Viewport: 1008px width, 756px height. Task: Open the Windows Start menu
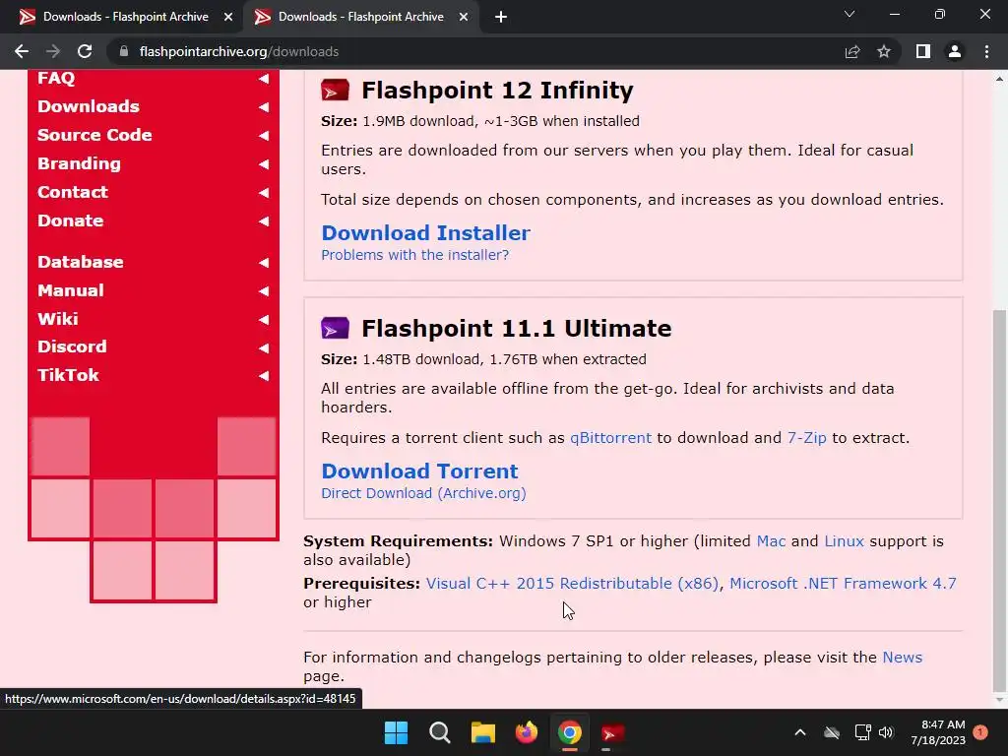point(396,732)
